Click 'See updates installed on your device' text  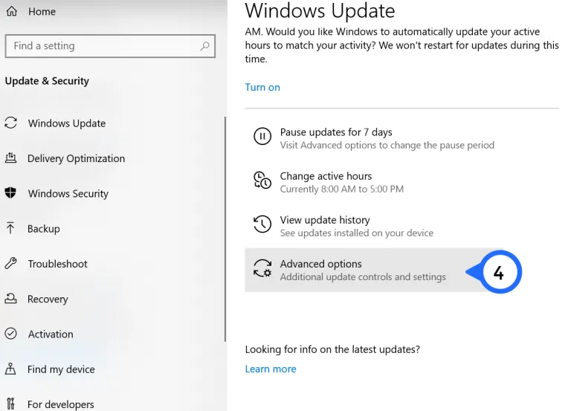(357, 233)
